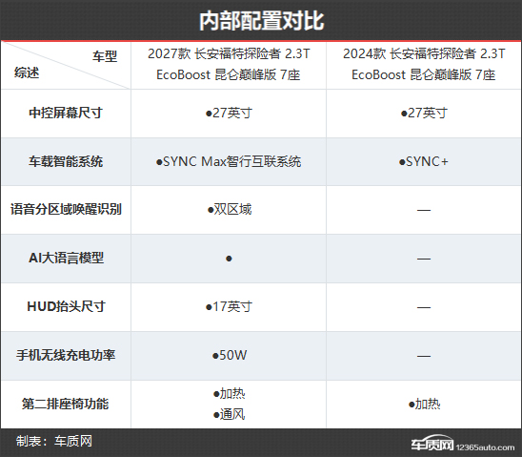The image size is (522, 457).
Task: Click the 第二排座椅功能 row label
Action: pyautogui.click(x=65, y=404)
